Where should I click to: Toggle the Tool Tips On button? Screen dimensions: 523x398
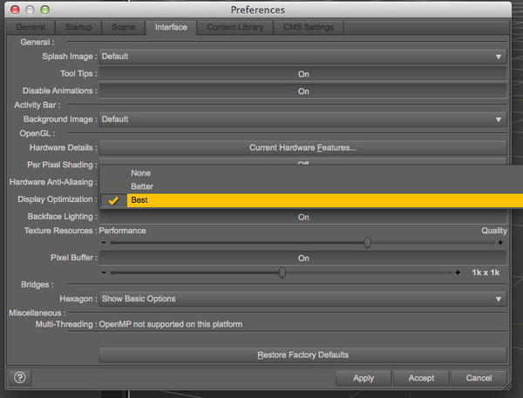click(x=303, y=74)
